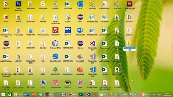
Task: Open the PDF document desktop icon
Action: (x=105, y=83)
